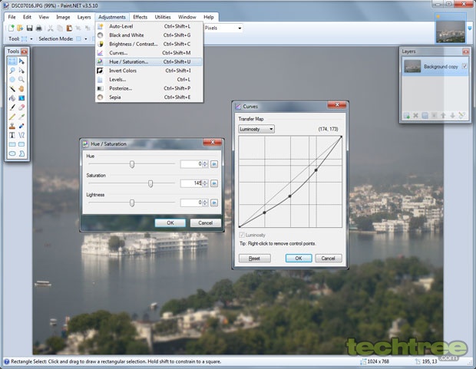
Task: Open the Selection Mode dropdown arrow
Action: click(x=86, y=39)
